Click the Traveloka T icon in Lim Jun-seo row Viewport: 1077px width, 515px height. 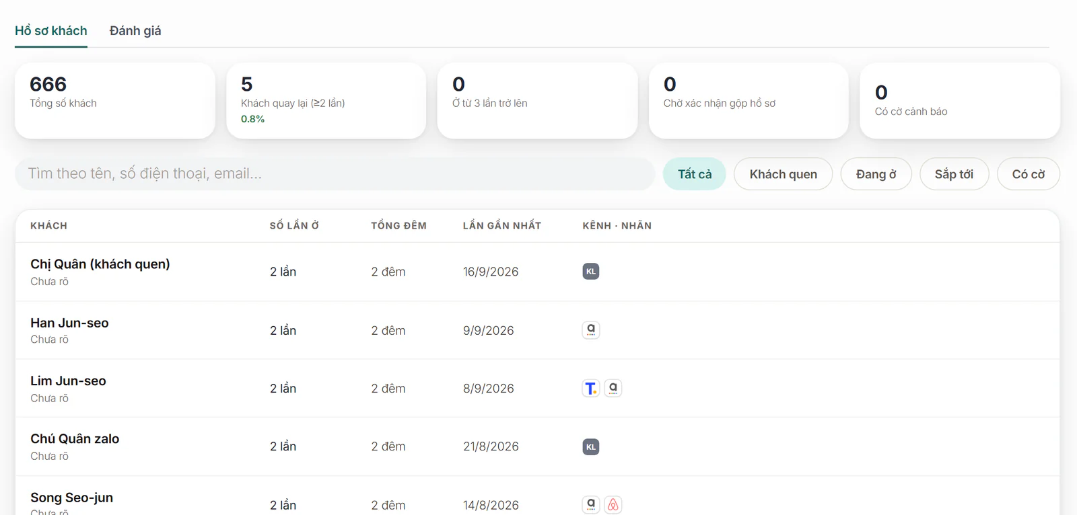590,388
